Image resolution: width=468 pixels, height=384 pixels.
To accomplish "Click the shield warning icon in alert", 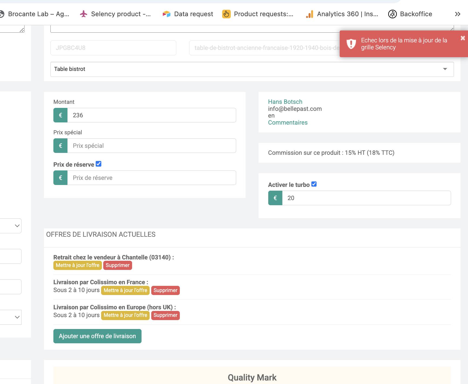I will pyautogui.click(x=351, y=44).
